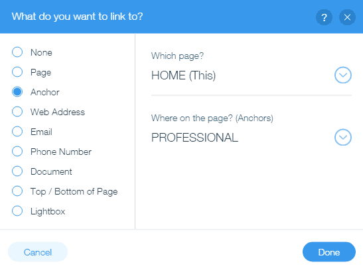The height and width of the screenshot is (272, 363).
Task: Open the help question mark icon
Action: tap(324, 17)
